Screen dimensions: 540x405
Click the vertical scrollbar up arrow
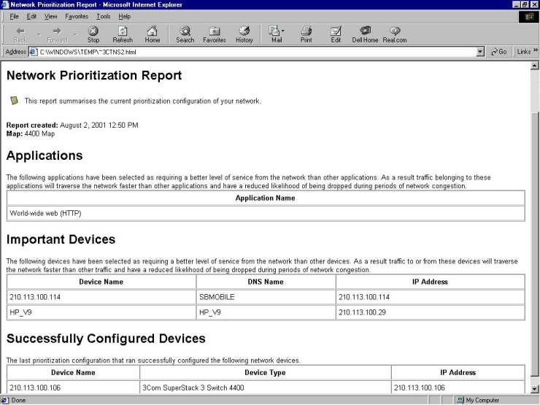click(535, 66)
